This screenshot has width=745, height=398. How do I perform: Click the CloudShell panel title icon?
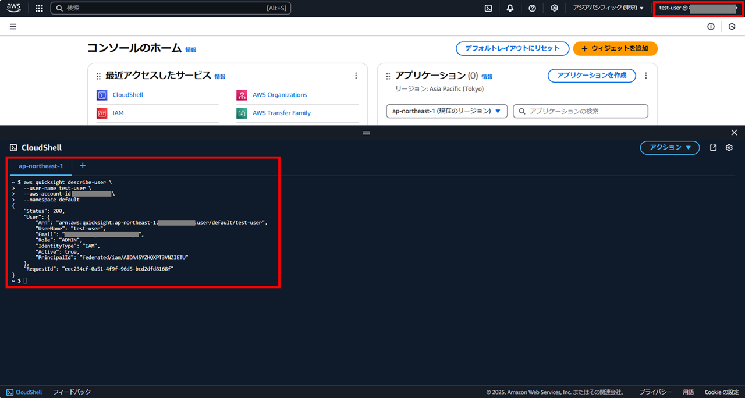(x=13, y=148)
